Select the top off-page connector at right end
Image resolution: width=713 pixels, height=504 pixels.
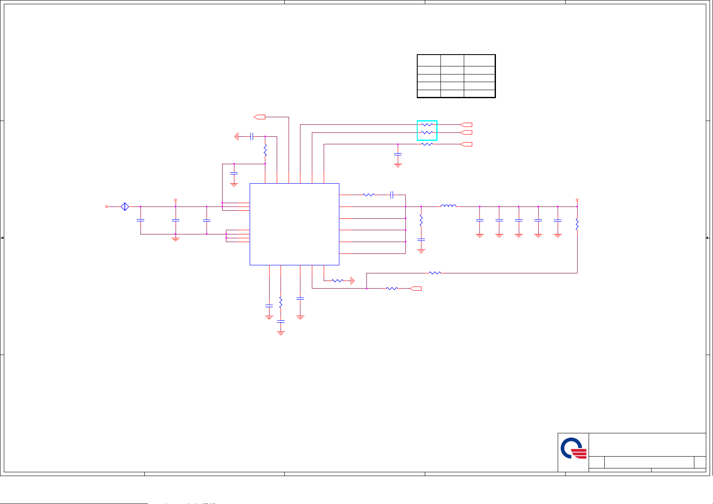[x=466, y=125]
